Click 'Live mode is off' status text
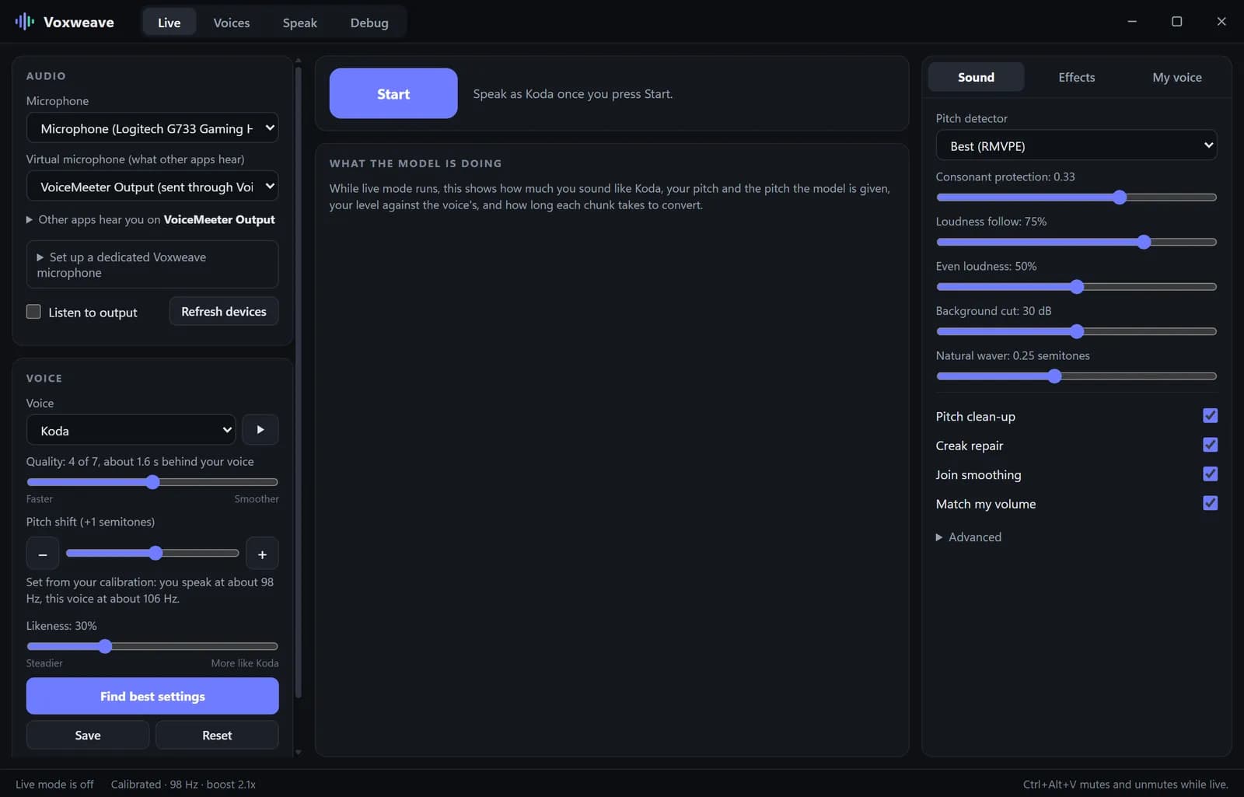Viewport: 1244px width, 797px height. 54,784
